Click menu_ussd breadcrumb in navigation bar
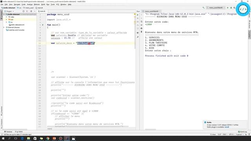The image size is (251, 141). (x=28, y=8)
